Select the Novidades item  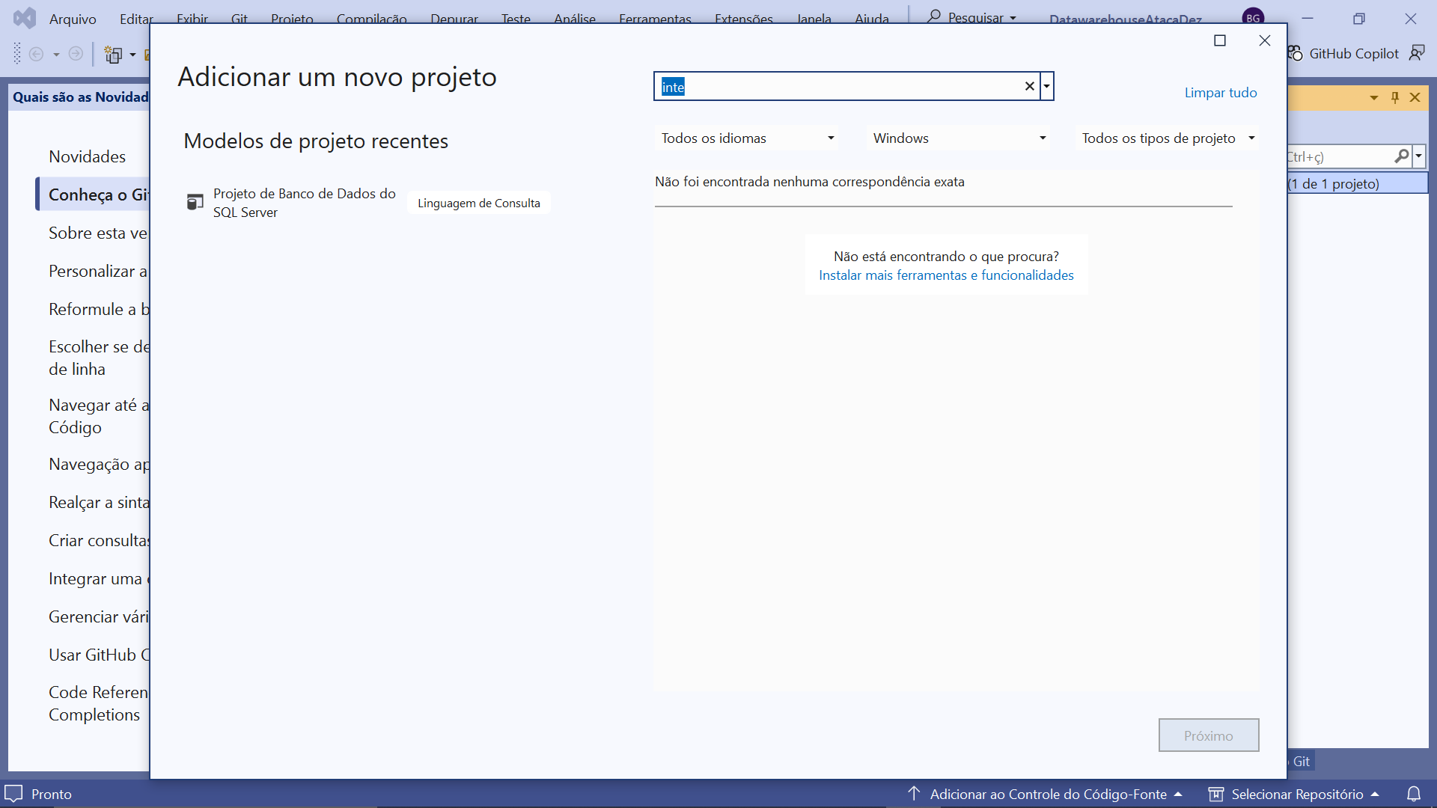[x=87, y=156]
